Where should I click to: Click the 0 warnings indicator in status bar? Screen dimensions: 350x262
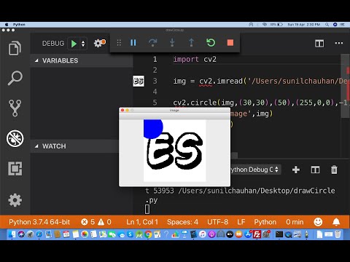(104, 222)
